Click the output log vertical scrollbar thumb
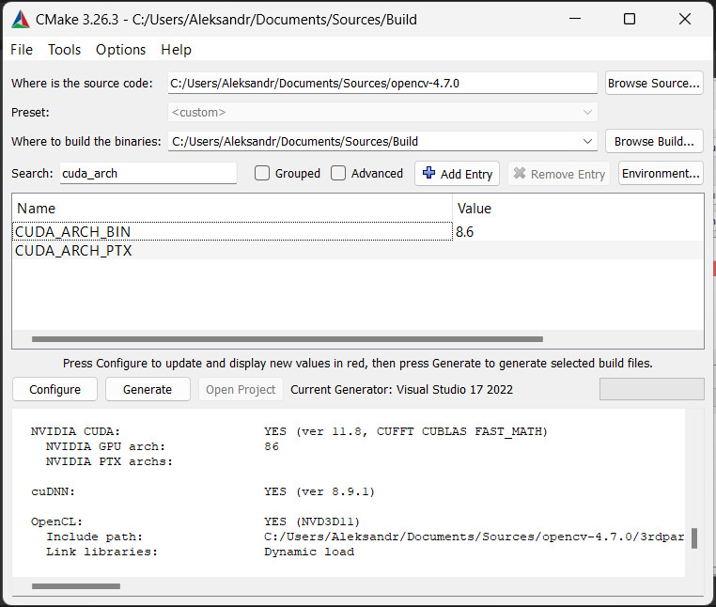The image size is (716, 607). click(x=694, y=538)
